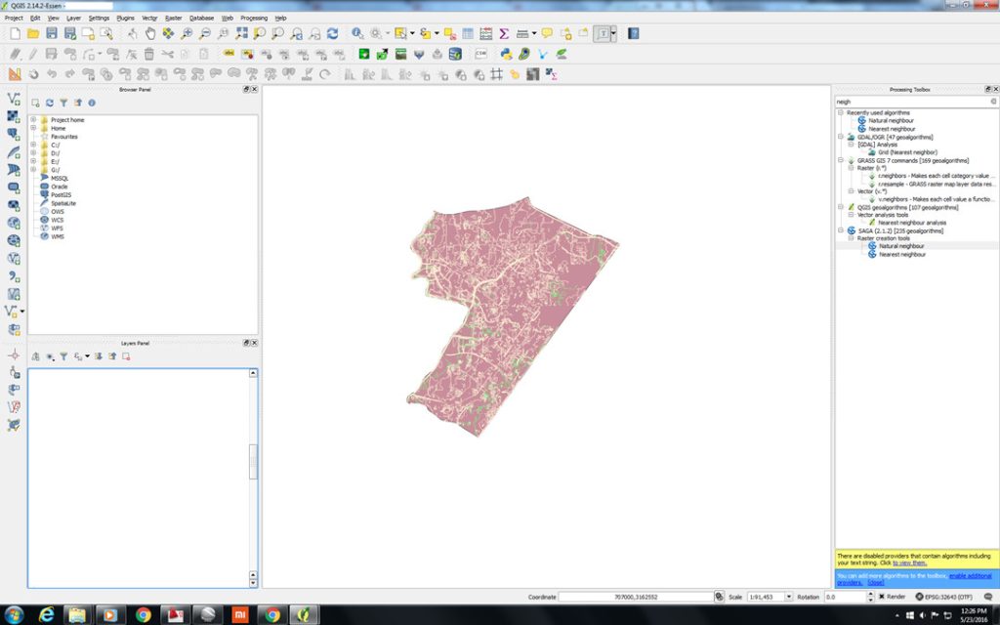Select the Pan Map tool
This screenshot has width=1000, height=625.
(x=148, y=33)
